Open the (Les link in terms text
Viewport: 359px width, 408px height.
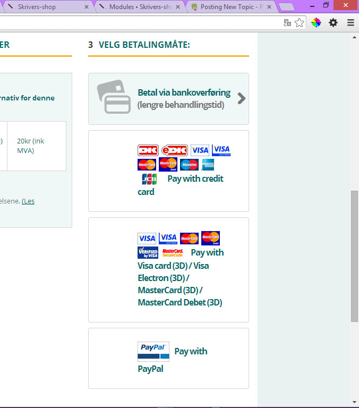point(28,201)
